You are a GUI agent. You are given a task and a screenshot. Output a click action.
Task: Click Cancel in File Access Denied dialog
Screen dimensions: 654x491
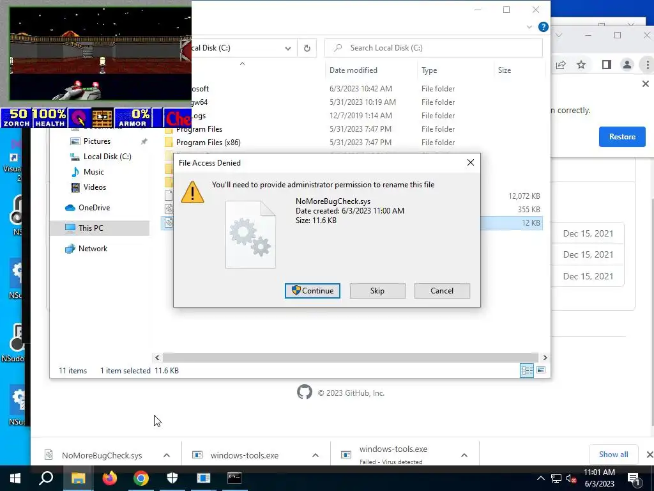point(442,291)
